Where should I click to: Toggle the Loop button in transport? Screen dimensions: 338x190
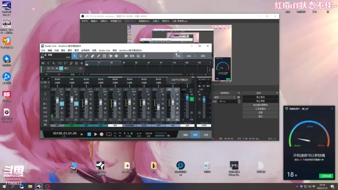point(109,134)
